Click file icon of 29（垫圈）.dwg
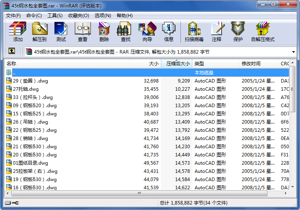The height and width of the screenshot is (210, 300). (9, 81)
